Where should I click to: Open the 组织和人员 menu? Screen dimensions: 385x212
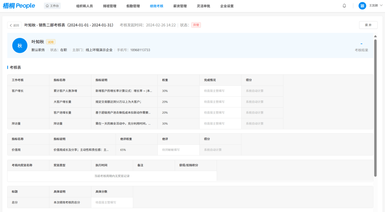click(x=84, y=6)
